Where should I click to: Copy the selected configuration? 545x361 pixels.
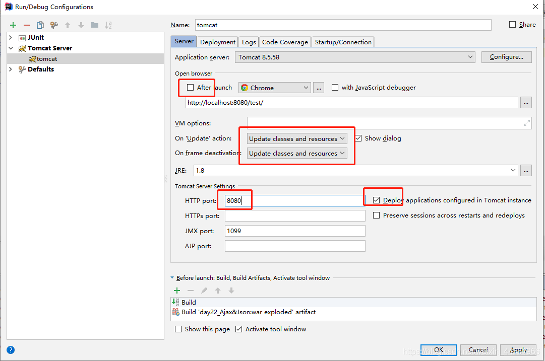click(40, 25)
